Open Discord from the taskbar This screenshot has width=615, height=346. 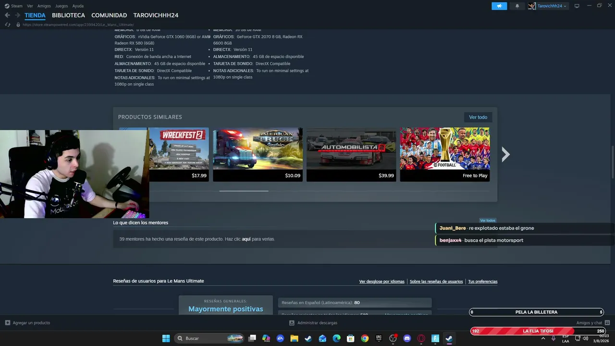click(x=407, y=338)
